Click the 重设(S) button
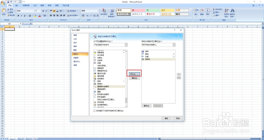 tap(146, 106)
